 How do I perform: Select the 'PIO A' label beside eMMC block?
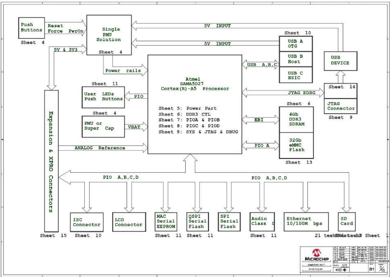(261, 146)
